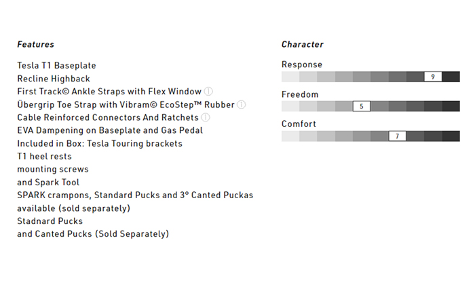
Task: Click the Recline Highback feature line
Action: point(54,79)
